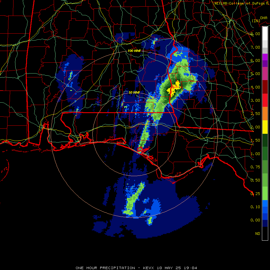This screenshot has width=270, height=270.
Task: Click the 'ONE HOUR PRECIPITATION' caption text
Action: [105, 268]
